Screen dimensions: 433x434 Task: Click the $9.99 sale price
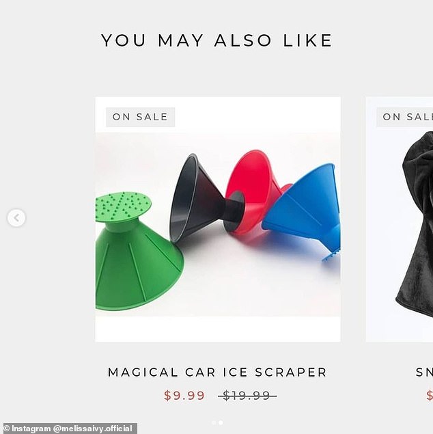184,395
